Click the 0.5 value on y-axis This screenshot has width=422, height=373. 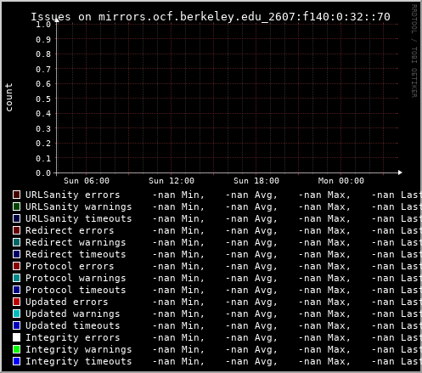(43, 99)
